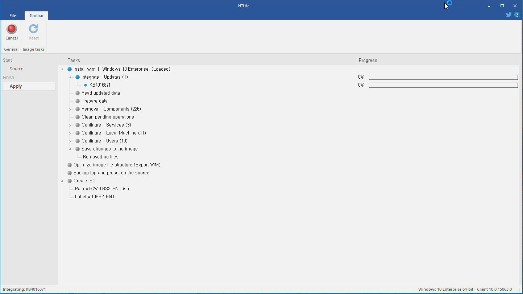Image resolution: width=523 pixels, height=294 pixels.
Task: Select the Backup log and preset on the source row
Action: tap(111, 173)
